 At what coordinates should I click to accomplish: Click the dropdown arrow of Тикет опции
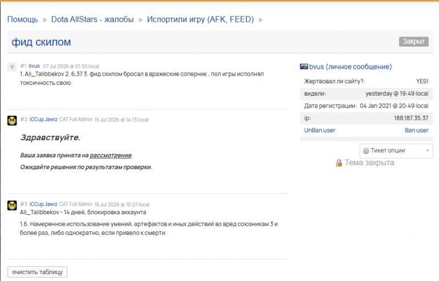point(427,150)
